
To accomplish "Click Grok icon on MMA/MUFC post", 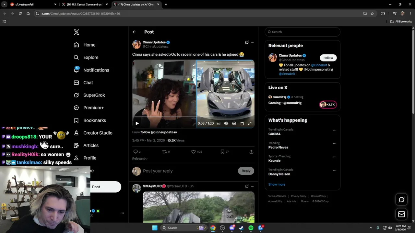I will [247, 186].
